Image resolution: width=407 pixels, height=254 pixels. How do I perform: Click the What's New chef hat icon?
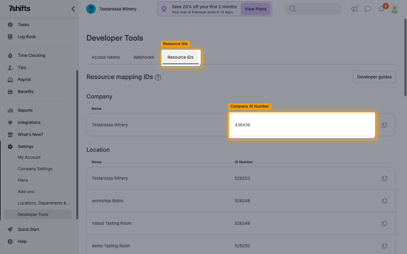coord(10,134)
